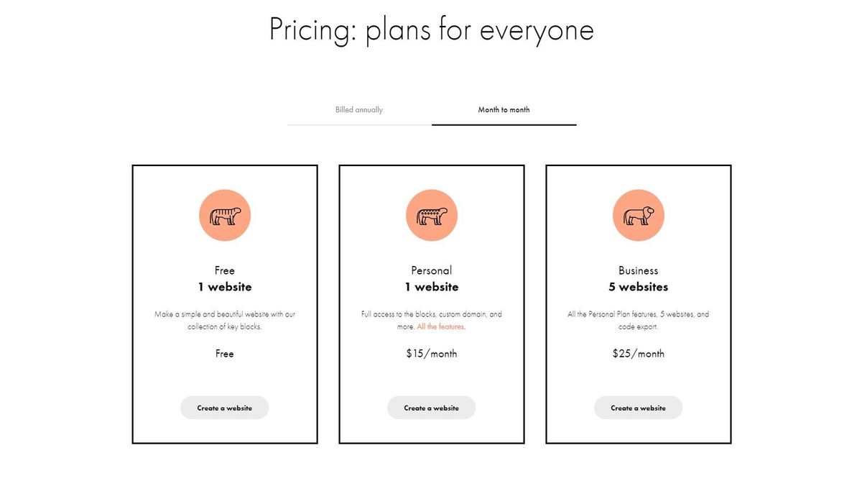
Task: Select the Free plan card
Action: tap(224, 303)
